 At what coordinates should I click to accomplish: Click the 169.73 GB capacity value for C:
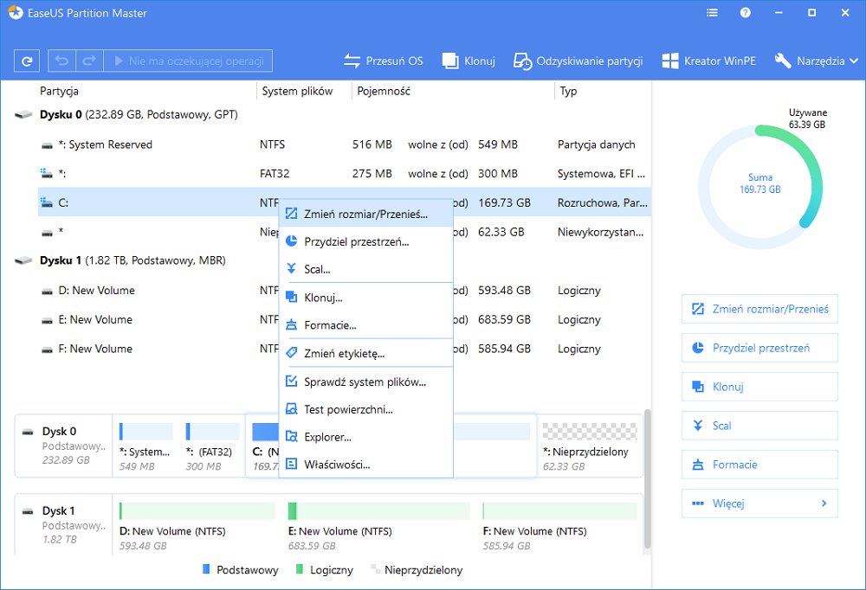tap(504, 202)
